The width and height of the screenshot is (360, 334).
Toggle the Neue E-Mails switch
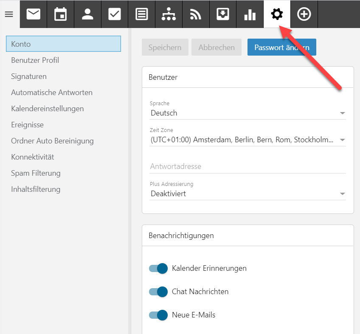pyautogui.click(x=158, y=315)
